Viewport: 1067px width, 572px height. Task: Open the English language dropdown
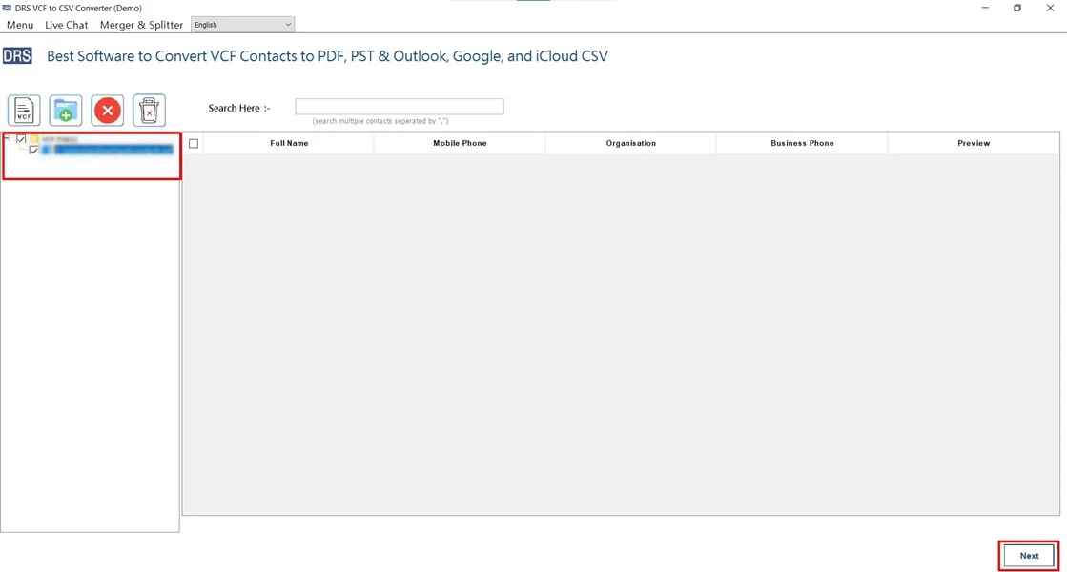(x=241, y=24)
